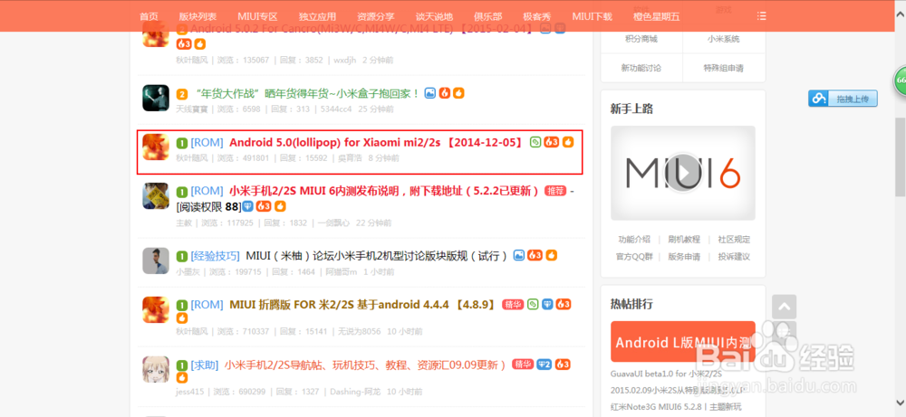Click the orange number 2 badge before 年货大作战

point(182,94)
